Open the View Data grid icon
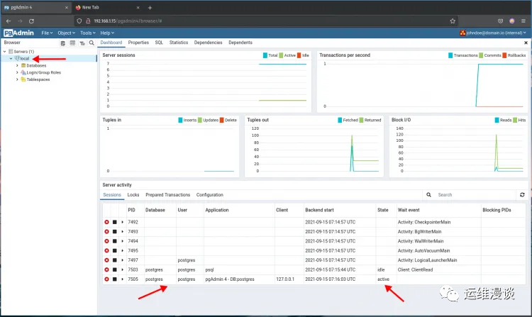The image size is (532, 317). (x=72, y=43)
